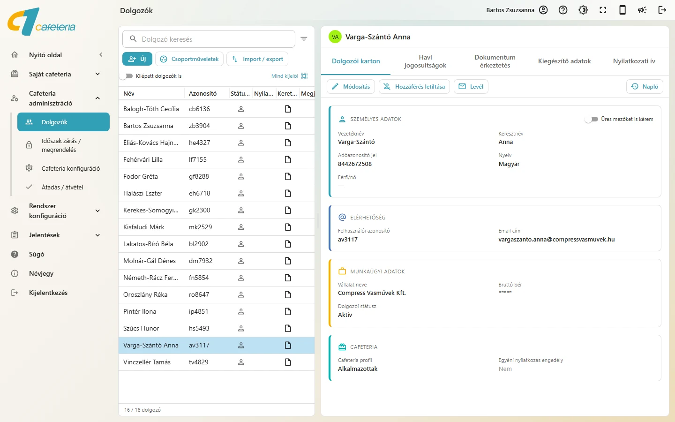Click the Új new employee button
This screenshot has height=422, width=675.
point(137,59)
